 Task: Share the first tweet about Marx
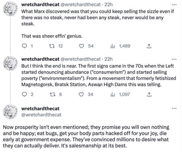(149, 46)
